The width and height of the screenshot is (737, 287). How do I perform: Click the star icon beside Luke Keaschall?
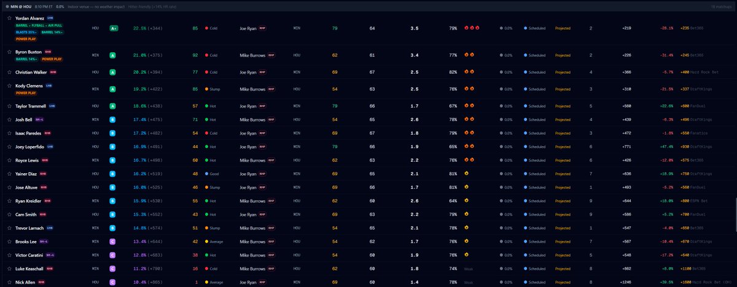tap(9, 269)
